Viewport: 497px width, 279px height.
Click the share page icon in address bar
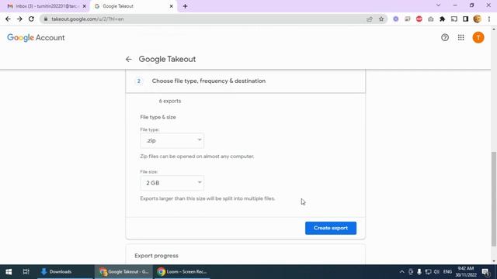tap(370, 19)
